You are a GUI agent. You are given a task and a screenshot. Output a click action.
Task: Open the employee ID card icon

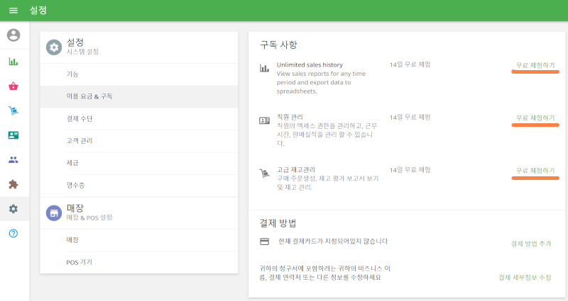(13, 135)
